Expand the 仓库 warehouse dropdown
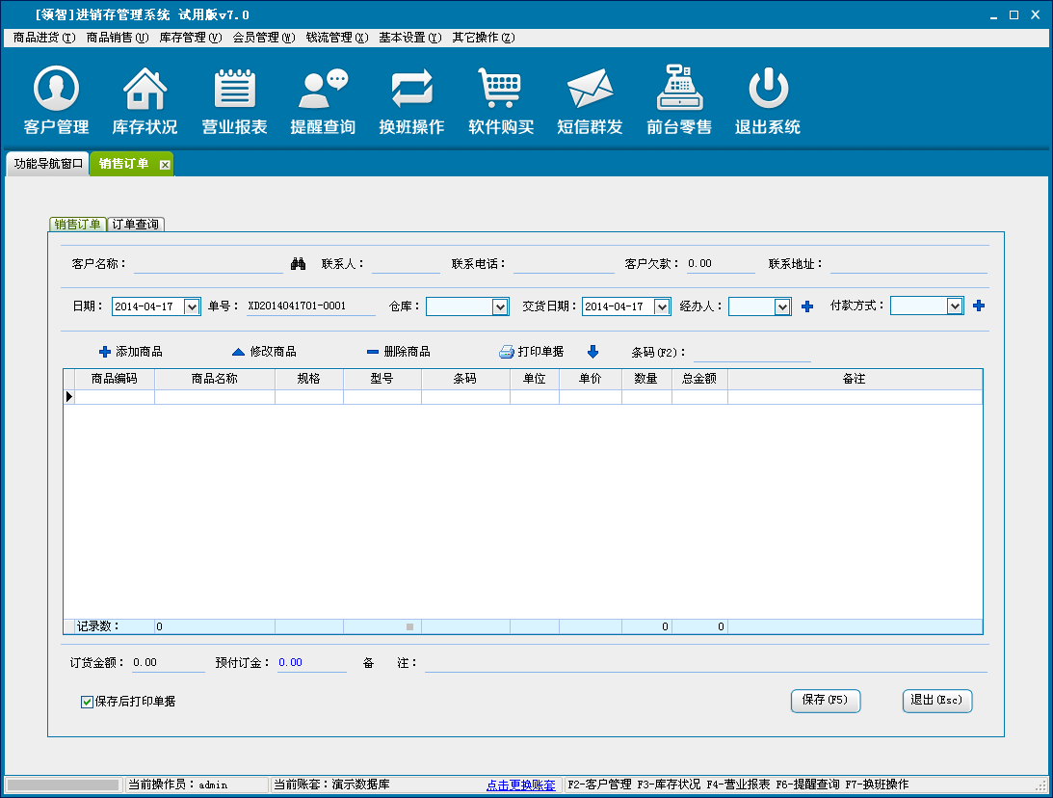 [x=500, y=306]
